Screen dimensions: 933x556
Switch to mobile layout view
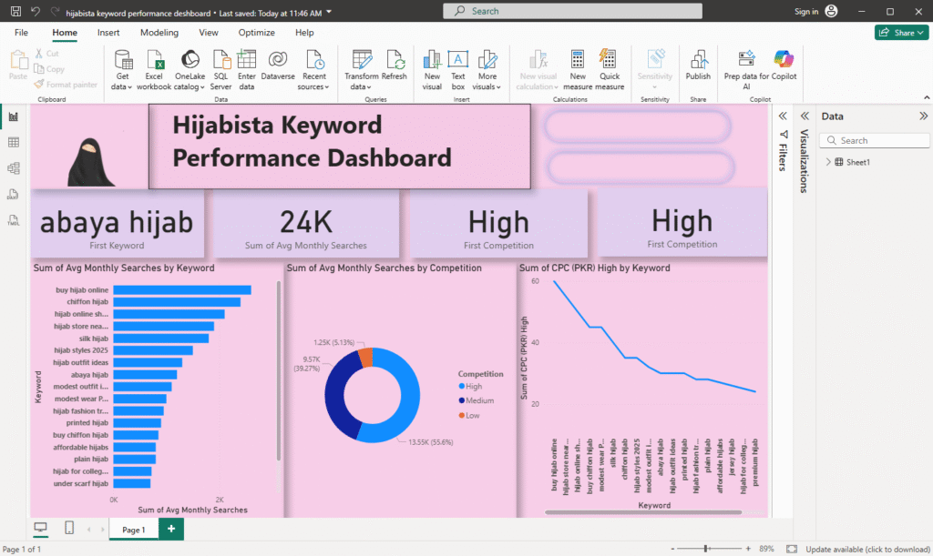pyautogui.click(x=69, y=529)
